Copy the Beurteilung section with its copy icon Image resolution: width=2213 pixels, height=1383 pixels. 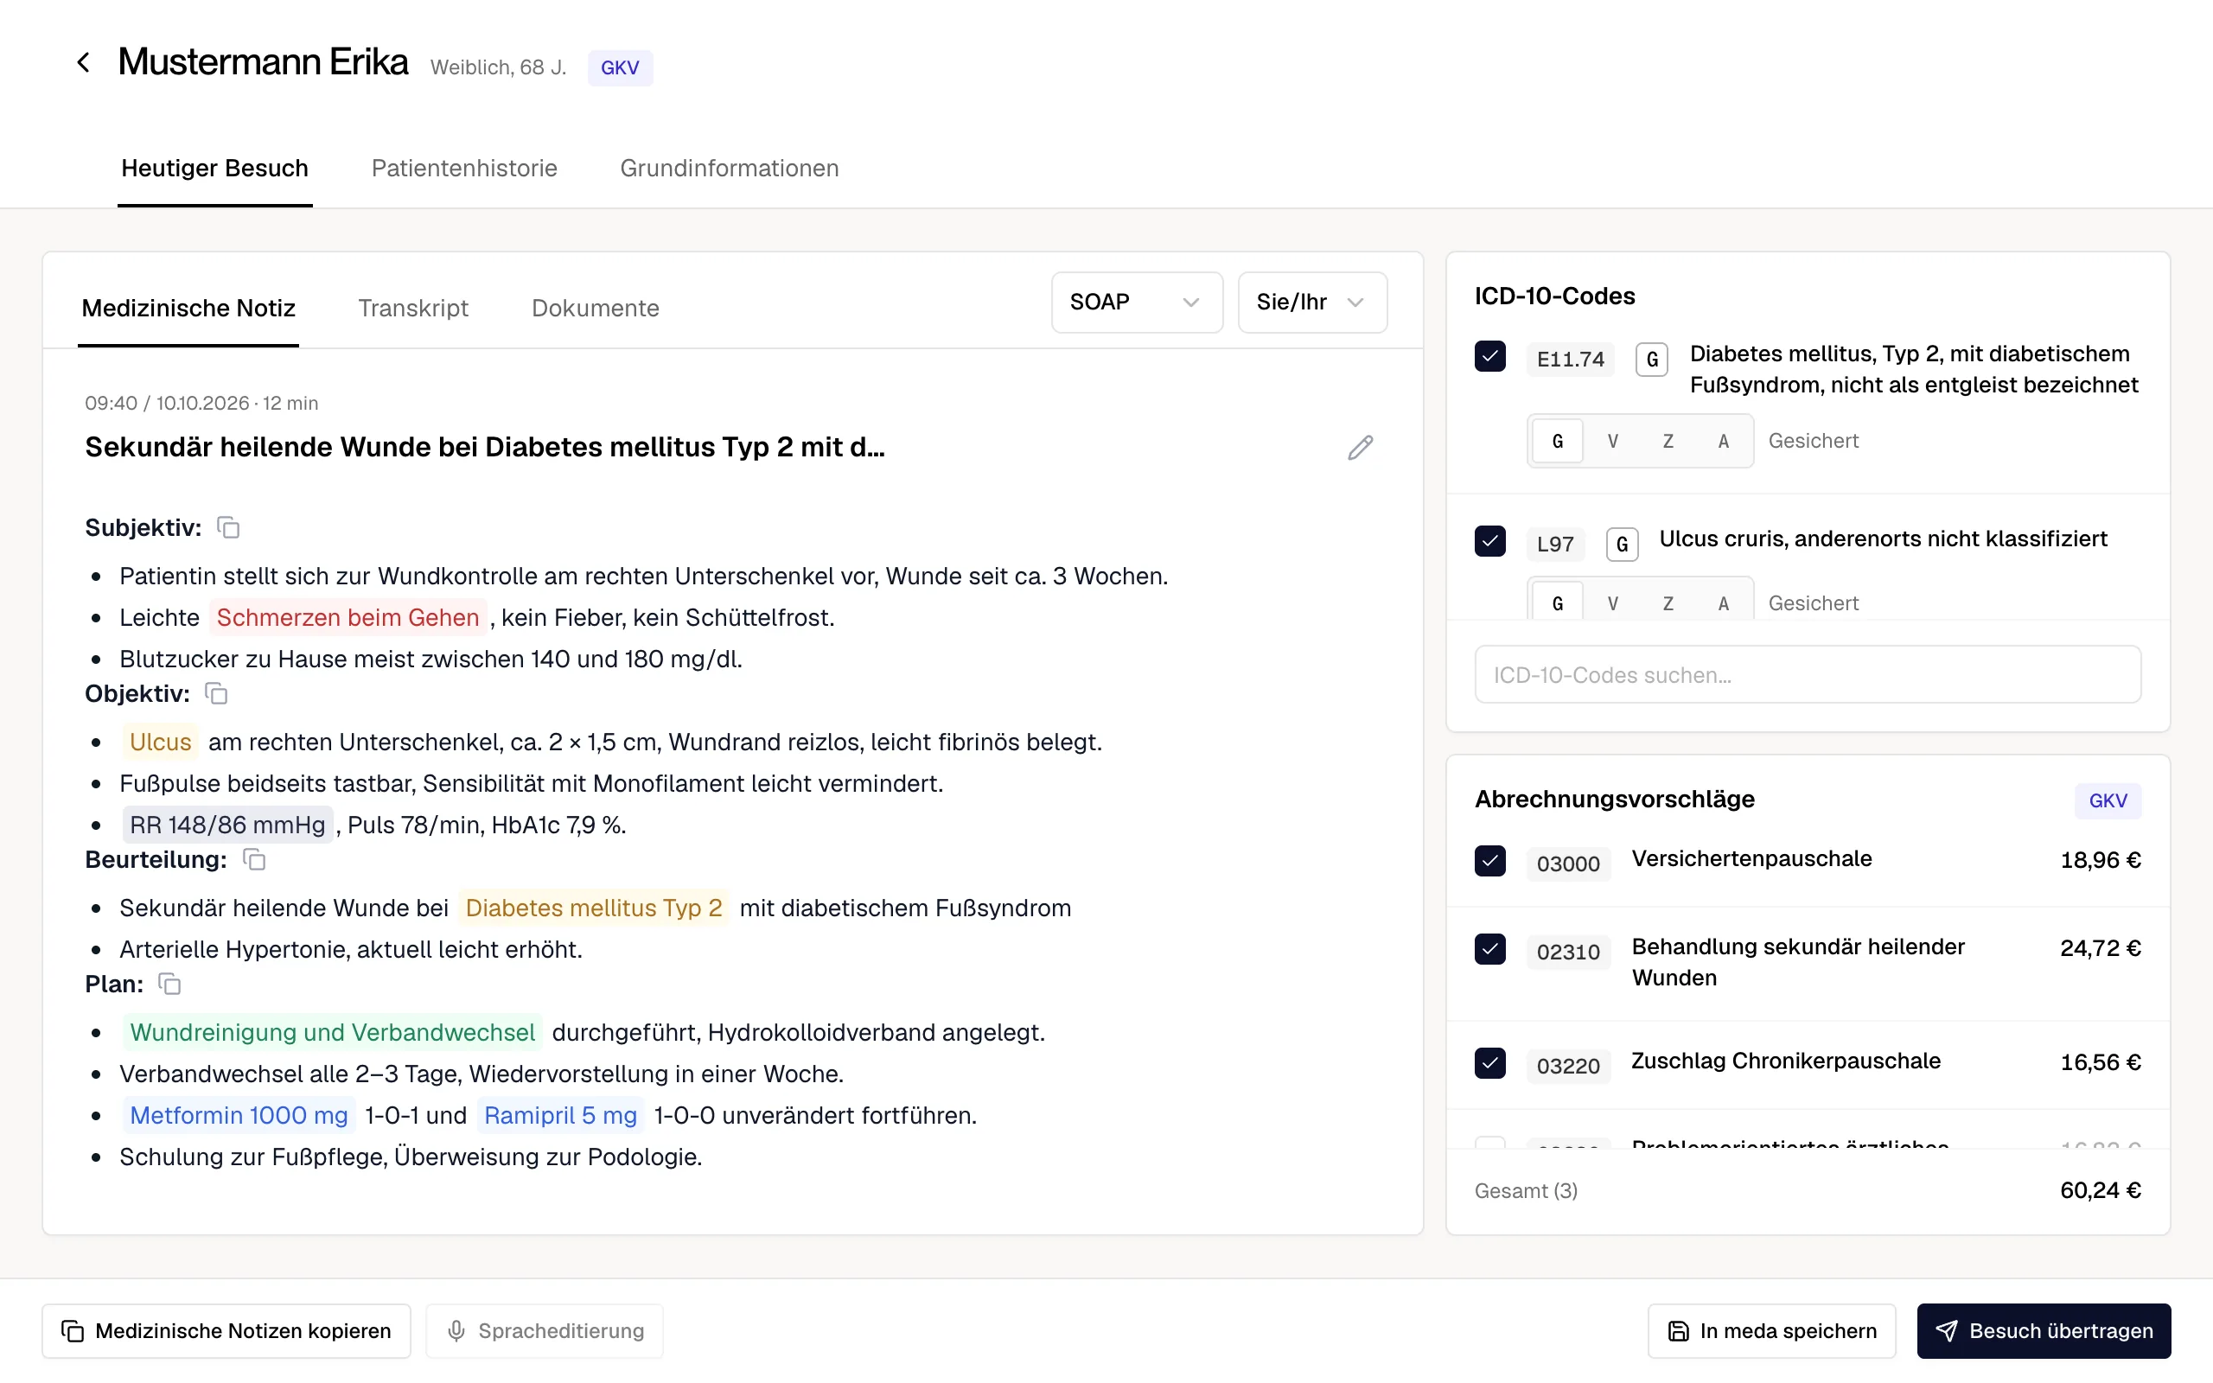253,860
